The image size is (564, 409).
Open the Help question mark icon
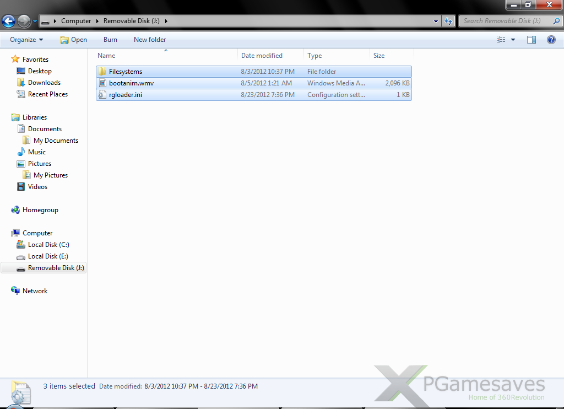coord(551,40)
